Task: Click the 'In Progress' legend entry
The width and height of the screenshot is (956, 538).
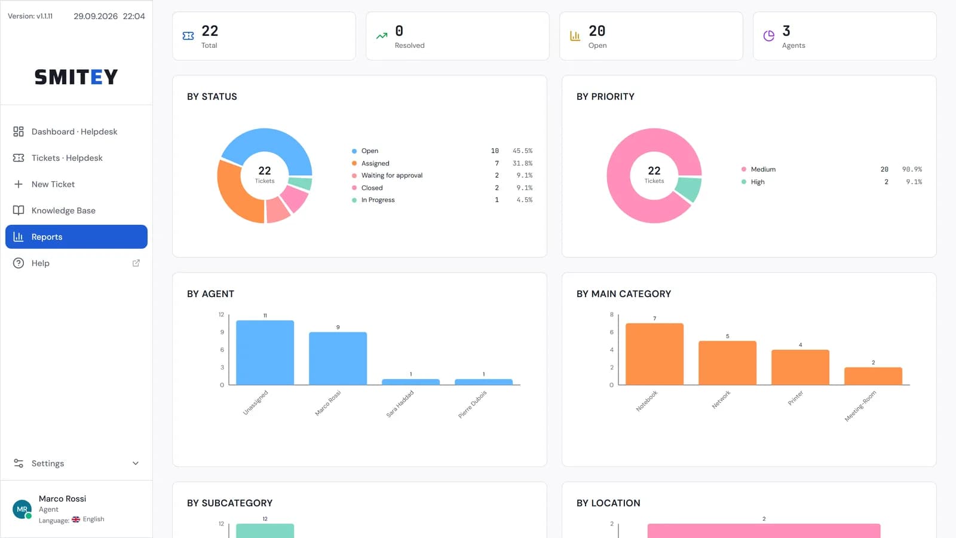Action: click(378, 200)
